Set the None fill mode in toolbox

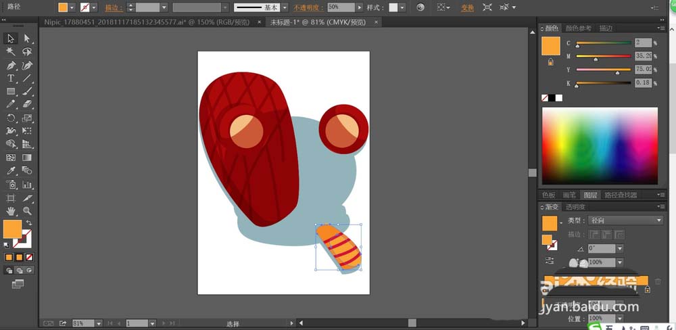point(29,257)
